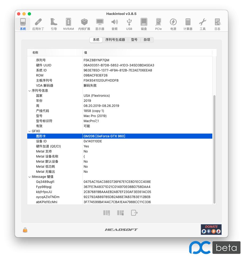Open the NVRAM panel
Viewport: 243px width, 257px height.
(x=68, y=24)
